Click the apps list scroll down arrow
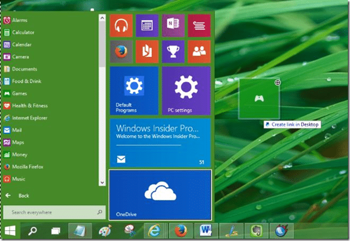 (x=102, y=183)
